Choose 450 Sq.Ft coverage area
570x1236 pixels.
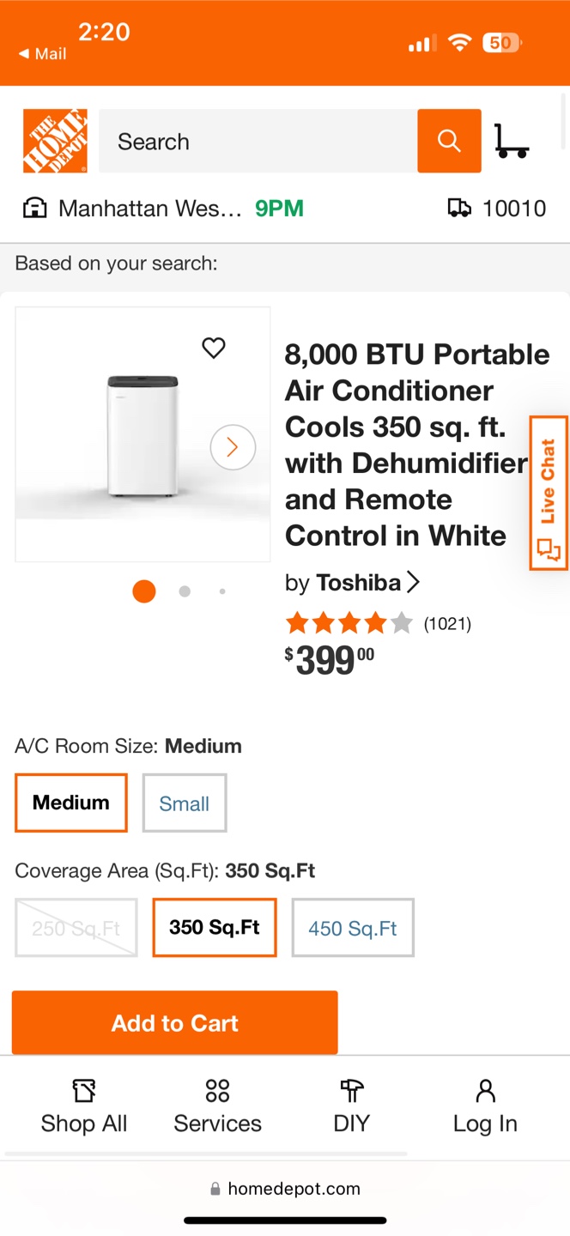point(353,928)
